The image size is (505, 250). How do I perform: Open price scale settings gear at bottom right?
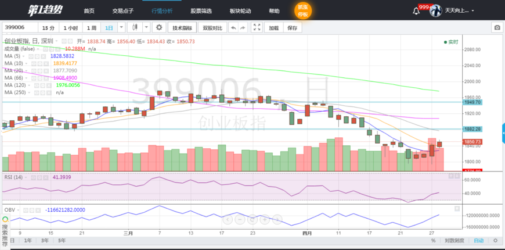[495, 241]
